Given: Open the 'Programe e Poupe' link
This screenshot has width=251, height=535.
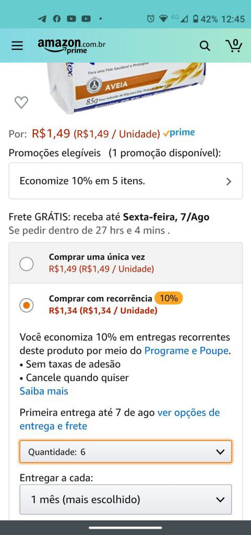Looking at the screenshot, I should (x=186, y=351).
